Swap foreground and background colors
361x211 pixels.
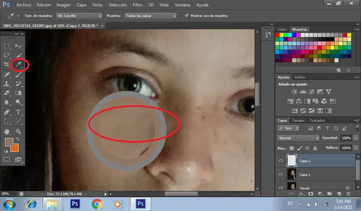click(x=18, y=139)
